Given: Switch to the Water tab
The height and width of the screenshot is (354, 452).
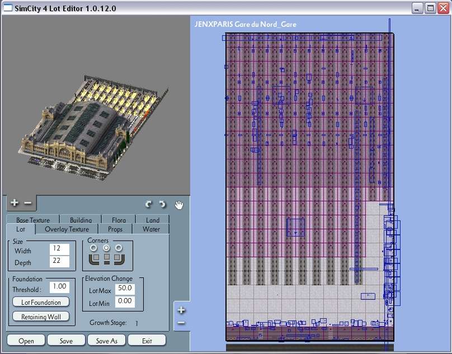Looking at the screenshot, I should point(151,229).
